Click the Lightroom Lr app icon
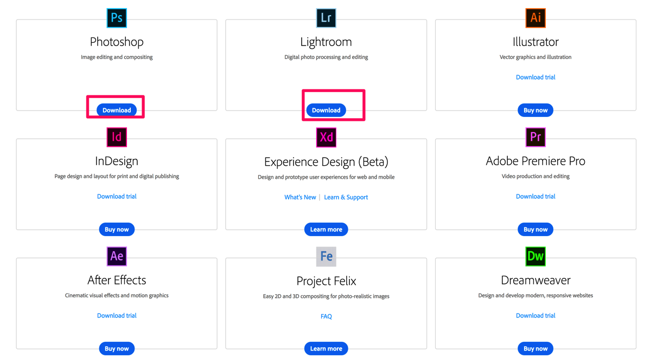Image resolution: width=650 pixels, height=364 pixels. 326,18
